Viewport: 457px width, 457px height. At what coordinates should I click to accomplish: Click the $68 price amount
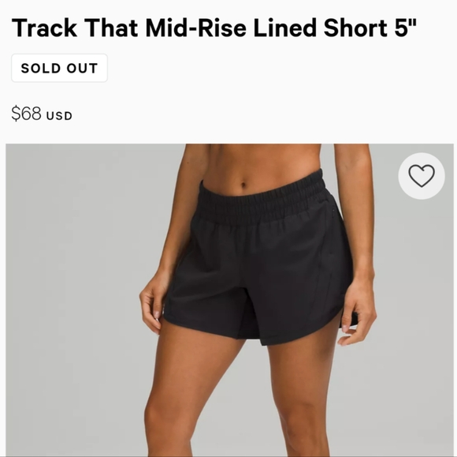pyautogui.click(x=27, y=114)
